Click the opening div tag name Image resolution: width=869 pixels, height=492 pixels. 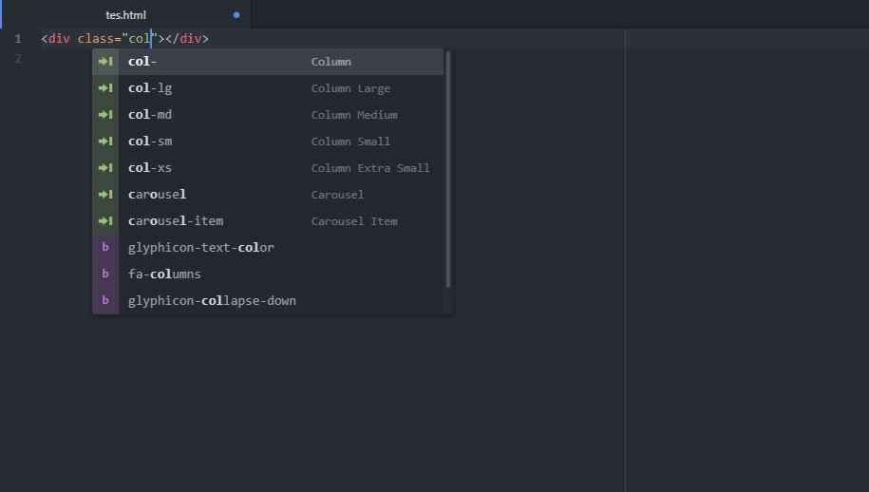point(59,39)
